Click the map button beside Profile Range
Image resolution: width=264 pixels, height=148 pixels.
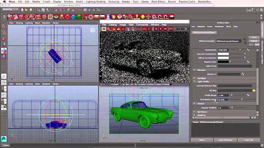point(248,95)
